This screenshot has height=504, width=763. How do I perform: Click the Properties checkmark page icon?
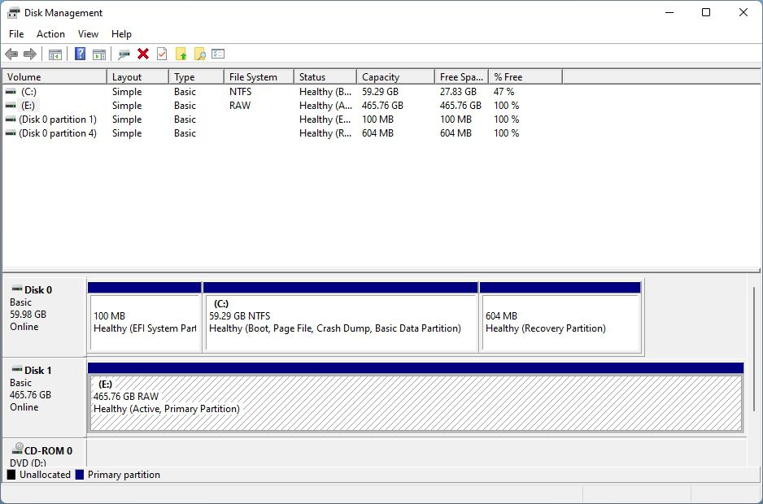click(162, 54)
